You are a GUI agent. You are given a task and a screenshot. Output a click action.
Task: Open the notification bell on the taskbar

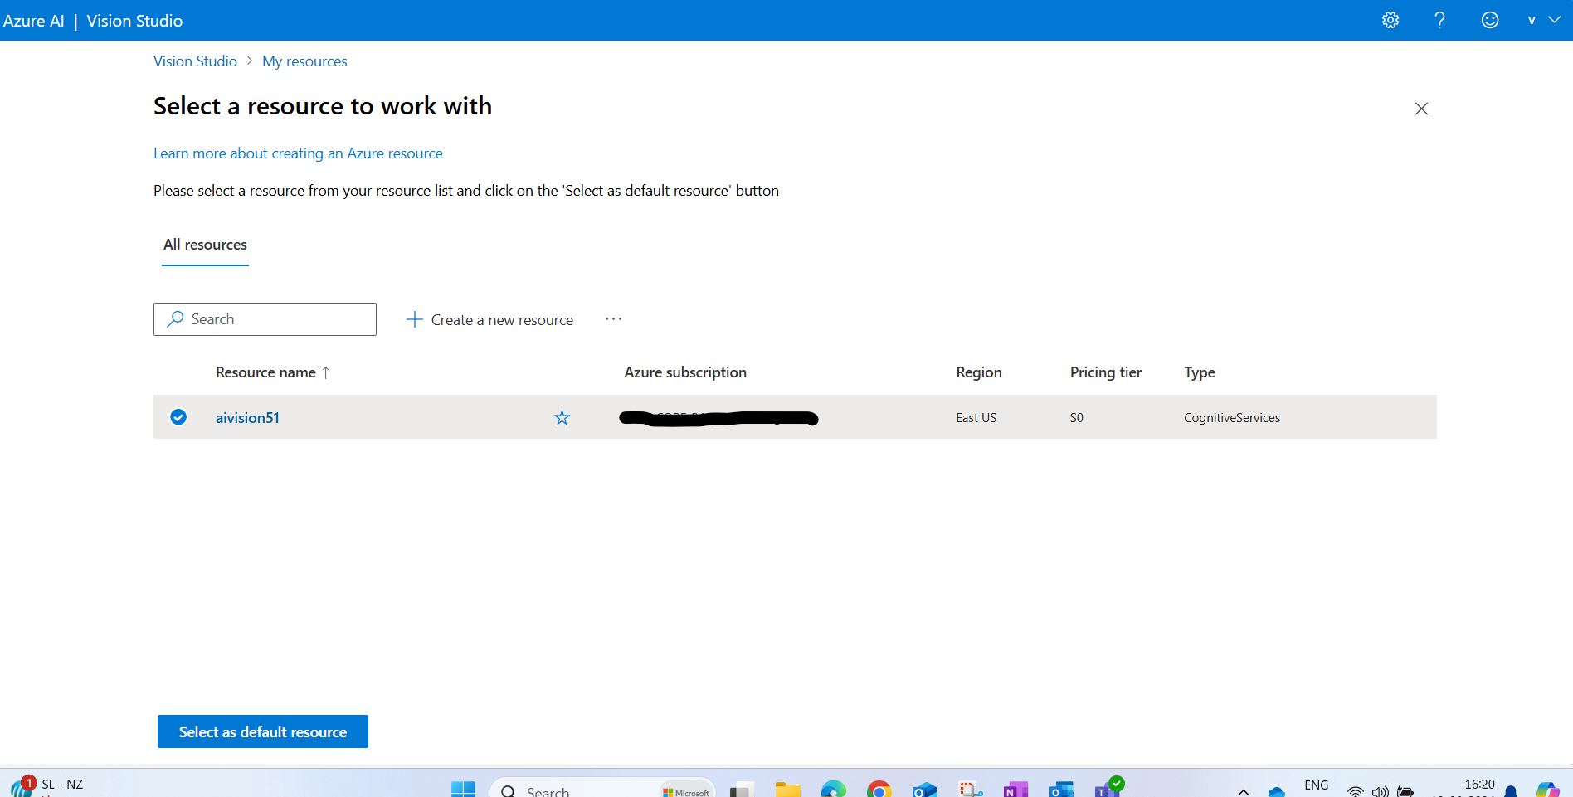(1511, 791)
